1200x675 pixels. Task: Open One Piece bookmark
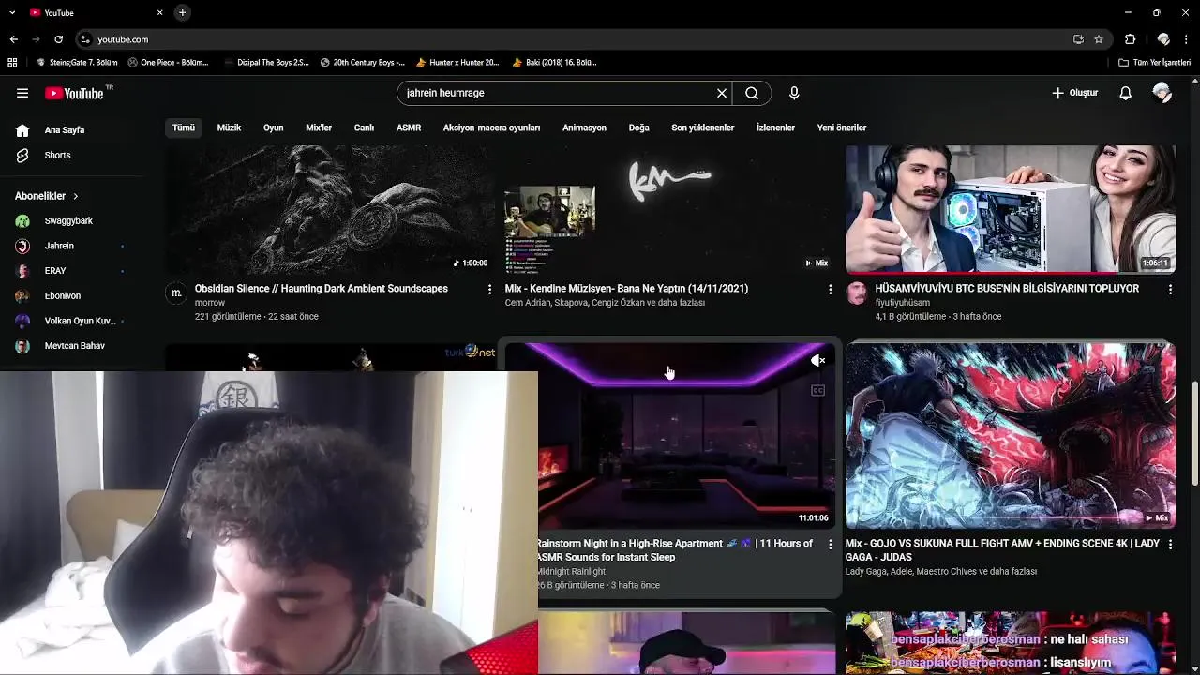[x=168, y=63]
